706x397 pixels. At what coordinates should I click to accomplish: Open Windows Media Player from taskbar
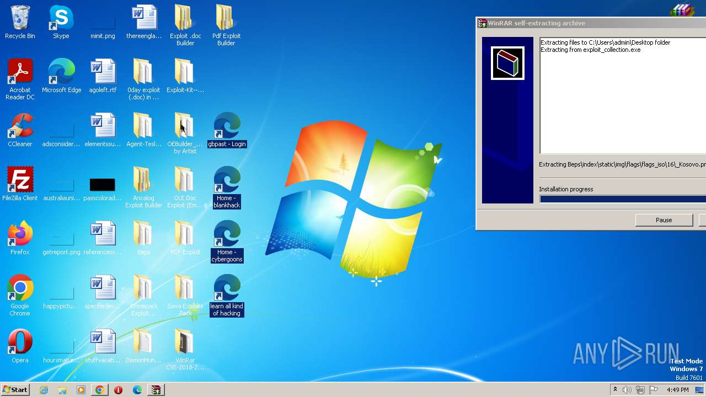pos(81,390)
